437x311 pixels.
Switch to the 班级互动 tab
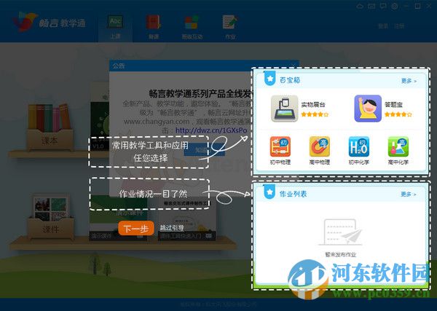(x=192, y=27)
